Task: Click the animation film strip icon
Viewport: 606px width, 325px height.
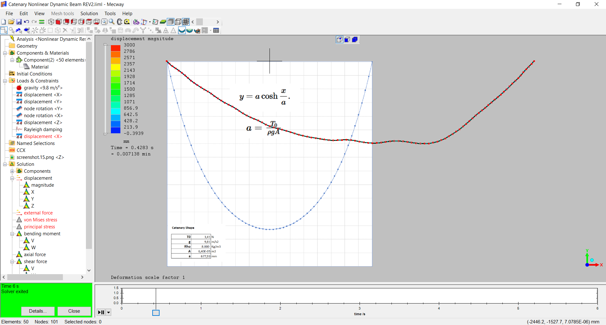Action: point(205,30)
